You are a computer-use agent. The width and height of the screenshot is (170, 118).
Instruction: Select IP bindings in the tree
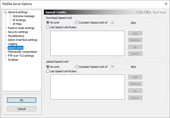click(x=19, y=20)
